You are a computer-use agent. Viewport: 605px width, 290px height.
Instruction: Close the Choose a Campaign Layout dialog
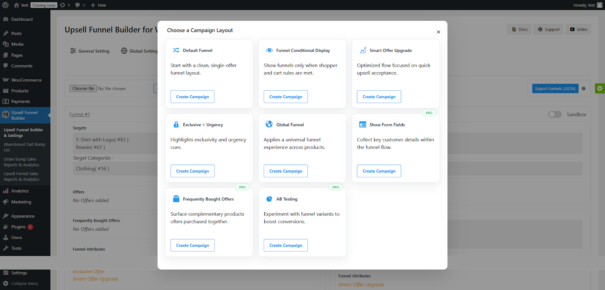tap(438, 32)
